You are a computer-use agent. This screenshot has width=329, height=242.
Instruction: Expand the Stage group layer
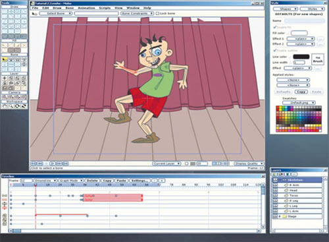pos(280,216)
